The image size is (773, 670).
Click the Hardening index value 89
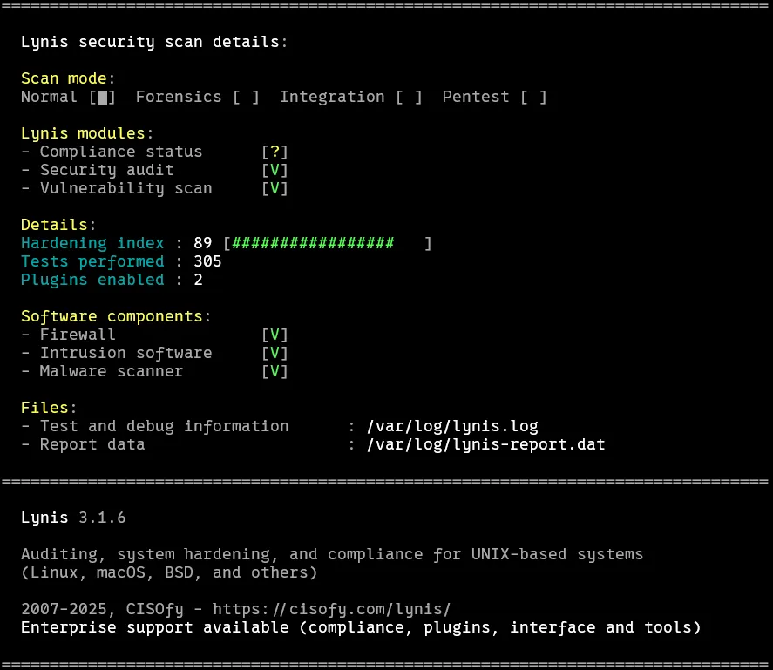(203, 244)
